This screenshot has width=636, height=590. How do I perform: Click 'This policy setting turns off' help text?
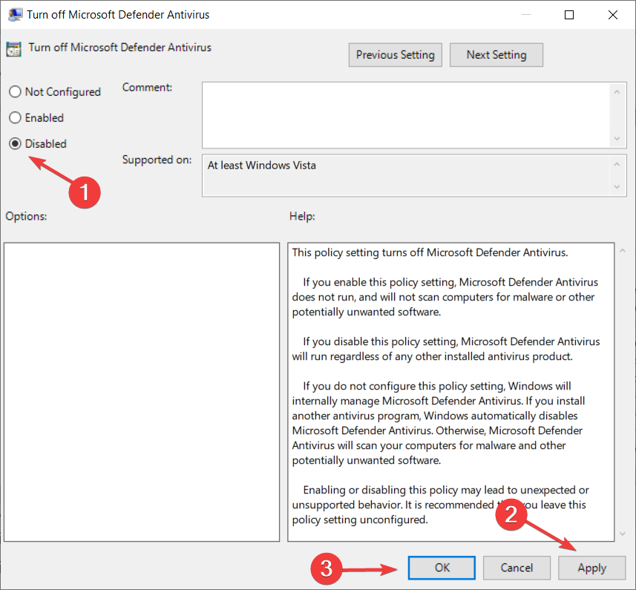point(430,252)
